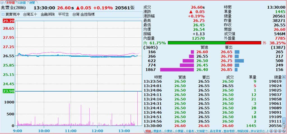Switch to the K線圖 tab
This screenshot has width=287, height=134.
pos(22,2)
